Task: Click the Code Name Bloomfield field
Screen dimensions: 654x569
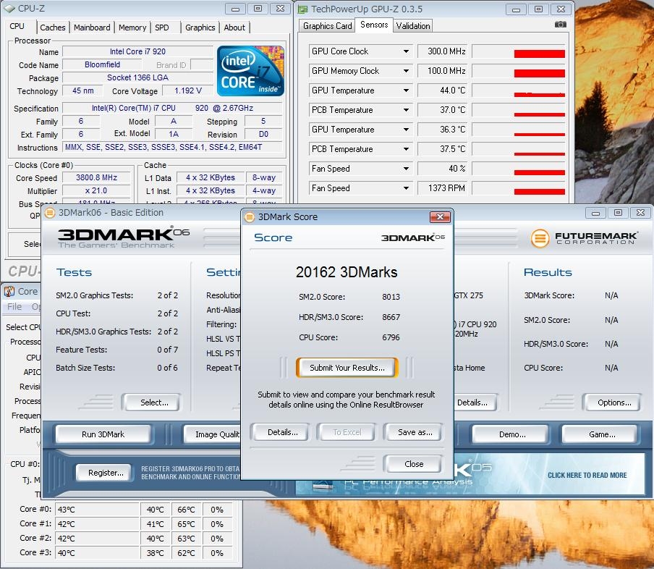Action: (102, 64)
